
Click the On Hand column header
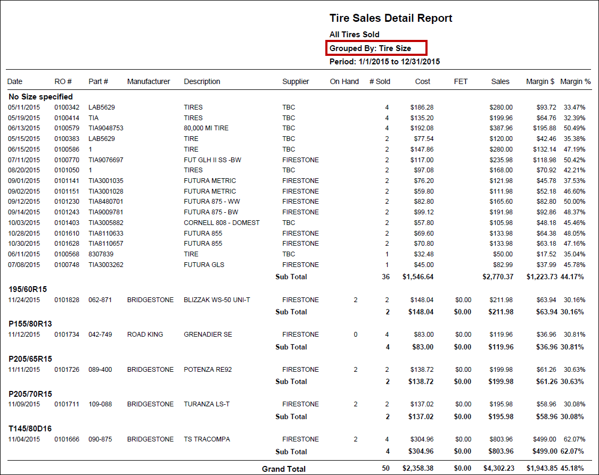point(344,81)
